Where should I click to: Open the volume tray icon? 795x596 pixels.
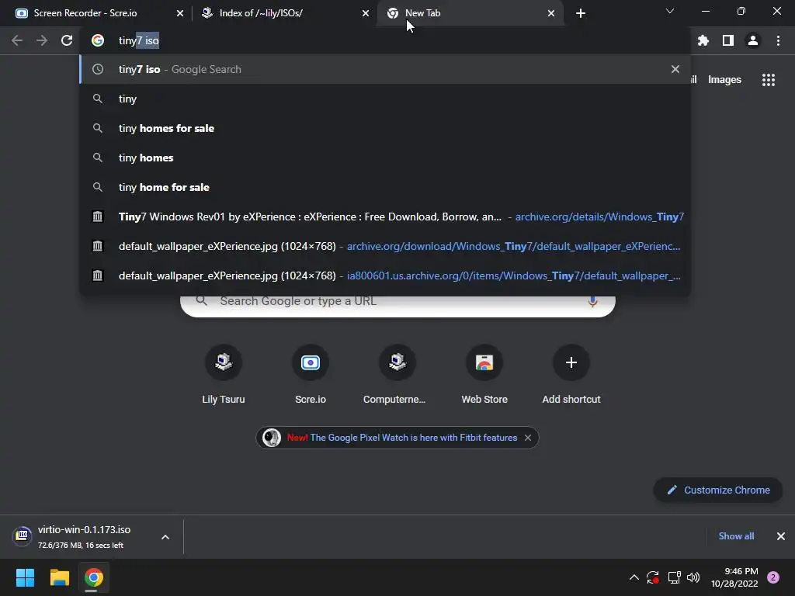pos(693,577)
